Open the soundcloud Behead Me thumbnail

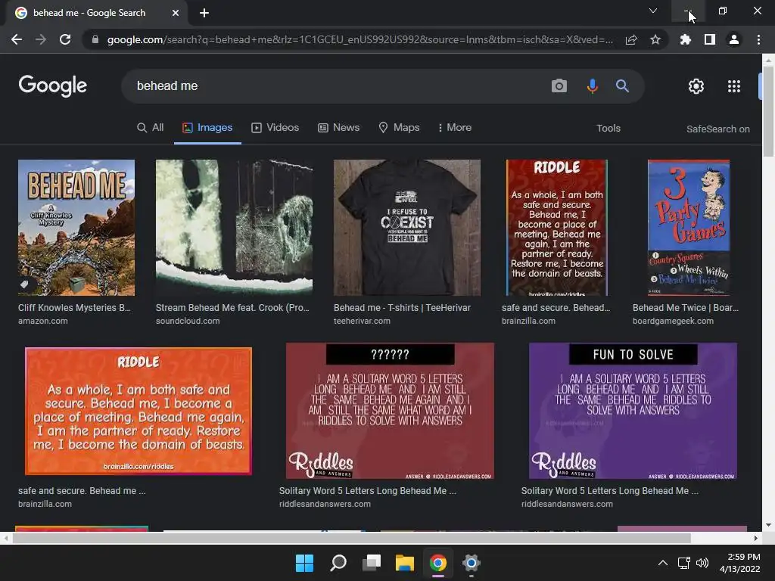pyautogui.click(x=234, y=227)
